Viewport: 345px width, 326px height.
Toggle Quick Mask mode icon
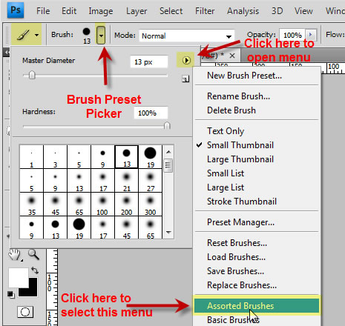(x=25, y=312)
